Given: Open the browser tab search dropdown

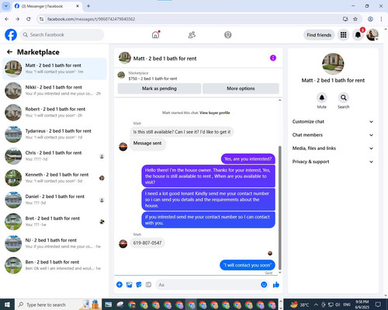Looking at the screenshot, I should 6,5.
